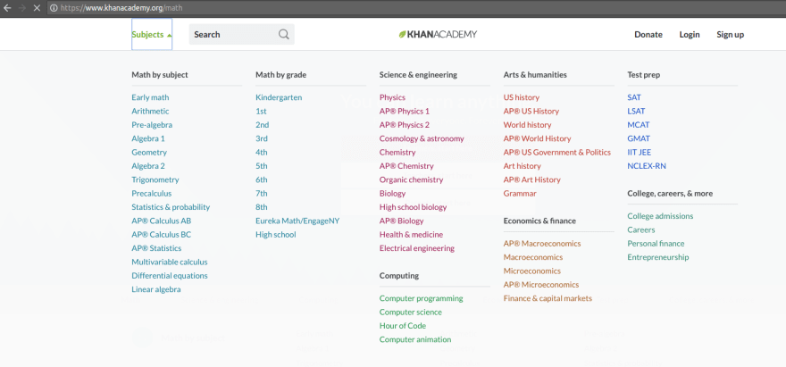Open Eureka Math/EngageNY

[x=297, y=221]
